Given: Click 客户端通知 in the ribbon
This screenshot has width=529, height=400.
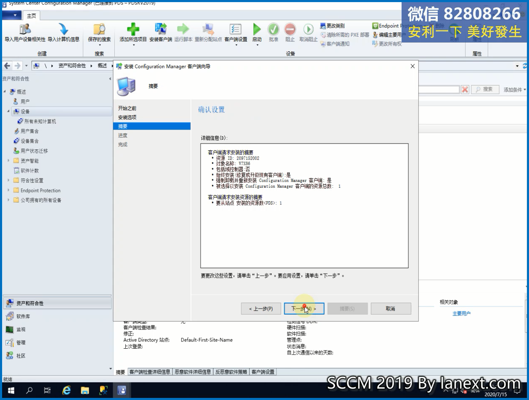Looking at the screenshot, I should (x=335, y=44).
